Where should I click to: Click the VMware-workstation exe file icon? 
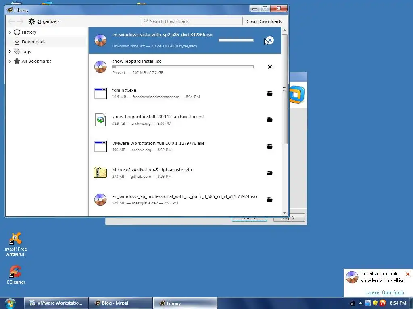(100, 146)
